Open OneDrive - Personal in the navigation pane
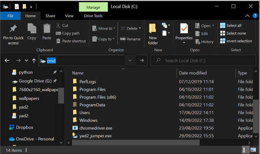The width and height of the screenshot is (260, 154). coord(32,139)
